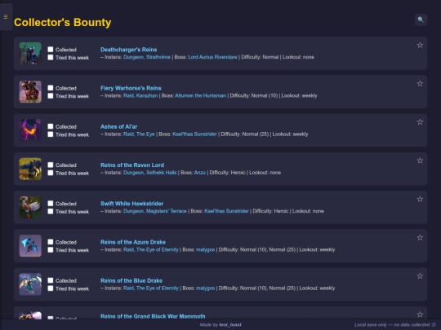Follow Kael'thas Sunstrider link in Hawkstrider row
441x330 pixels.
[226, 211]
